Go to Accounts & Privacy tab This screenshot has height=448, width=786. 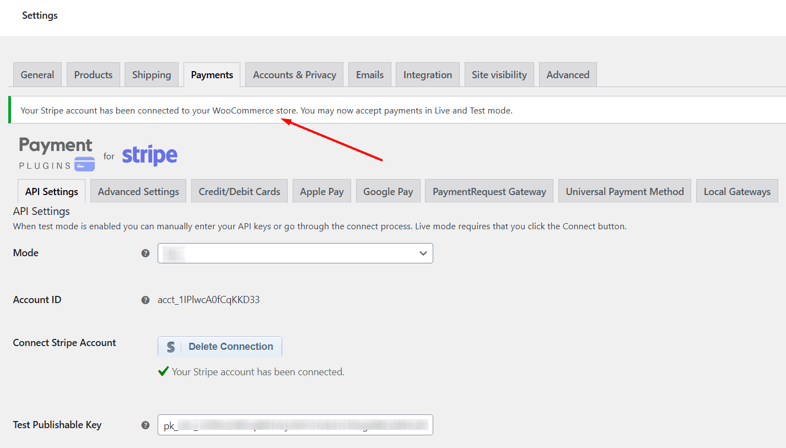coord(294,74)
